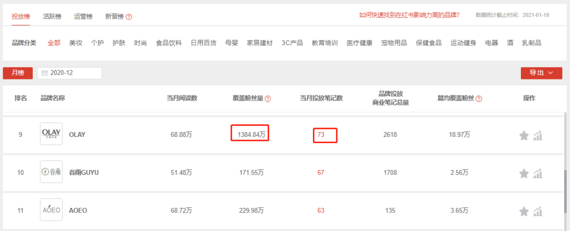Open OLAY brand analytics chart icon

pyautogui.click(x=538, y=136)
